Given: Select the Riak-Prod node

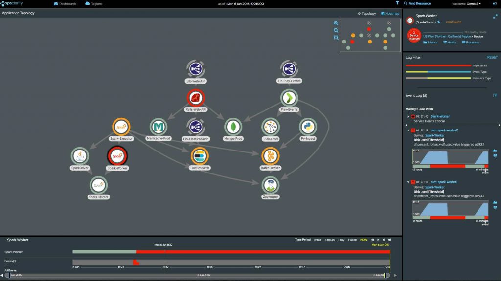Looking at the screenshot, I should (270, 127).
